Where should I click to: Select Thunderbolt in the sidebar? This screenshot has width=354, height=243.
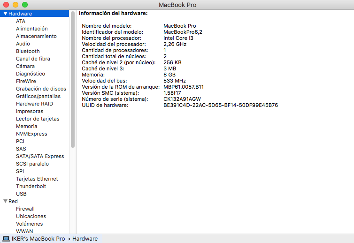click(31, 186)
